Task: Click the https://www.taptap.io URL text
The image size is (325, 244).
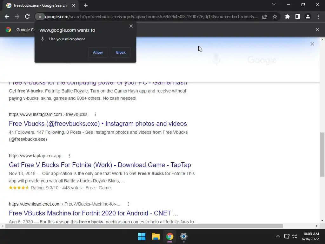Action: (30, 156)
